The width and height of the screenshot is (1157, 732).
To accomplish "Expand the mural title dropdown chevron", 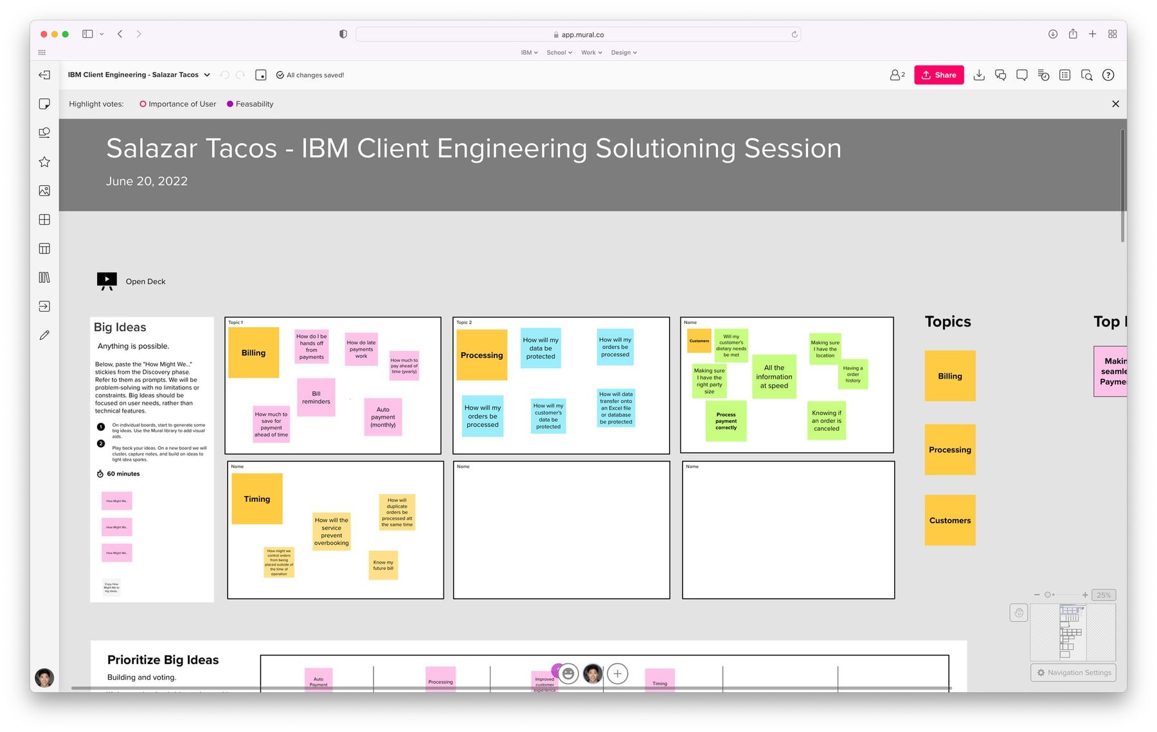I will click(x=207, y=75).
